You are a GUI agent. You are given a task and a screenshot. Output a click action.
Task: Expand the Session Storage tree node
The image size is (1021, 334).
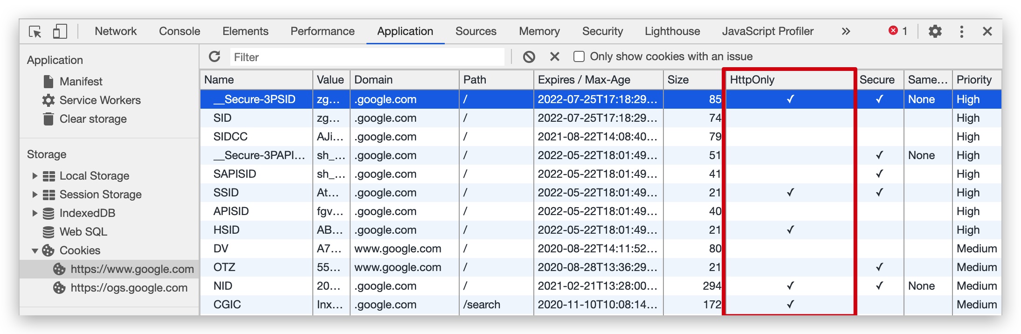34,195
